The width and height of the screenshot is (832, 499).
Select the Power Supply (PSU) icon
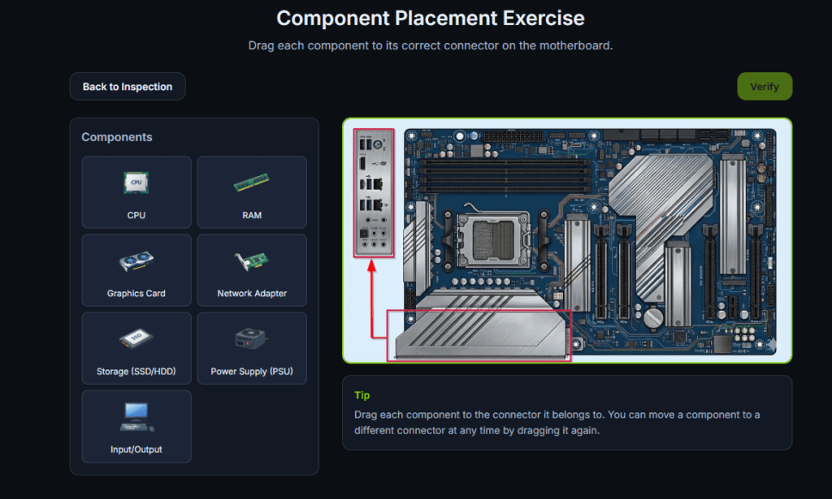(x=252, y=340)
